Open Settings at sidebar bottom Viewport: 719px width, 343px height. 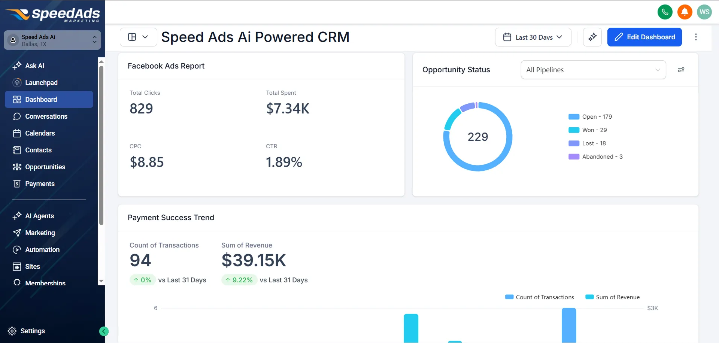tap(26, 331)
